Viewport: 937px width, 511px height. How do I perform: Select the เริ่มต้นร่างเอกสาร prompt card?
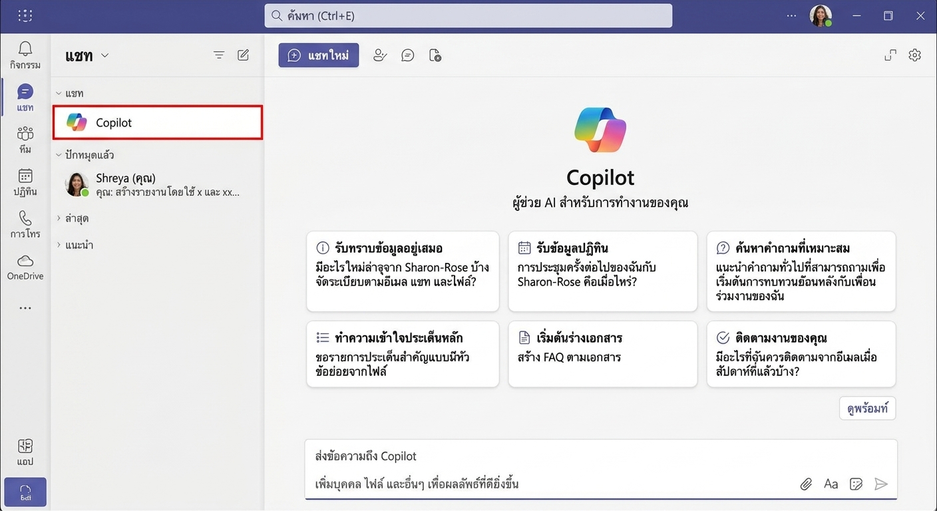point(603,354)
